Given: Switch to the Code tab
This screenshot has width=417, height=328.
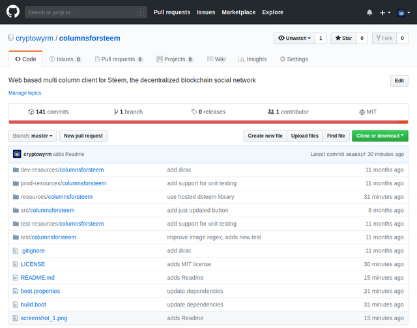Looking at the screenshot, I should click(25, 59).
